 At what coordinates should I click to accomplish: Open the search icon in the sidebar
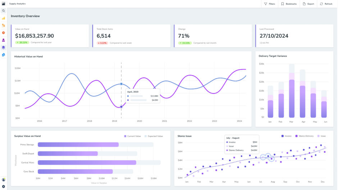(4, 11)
